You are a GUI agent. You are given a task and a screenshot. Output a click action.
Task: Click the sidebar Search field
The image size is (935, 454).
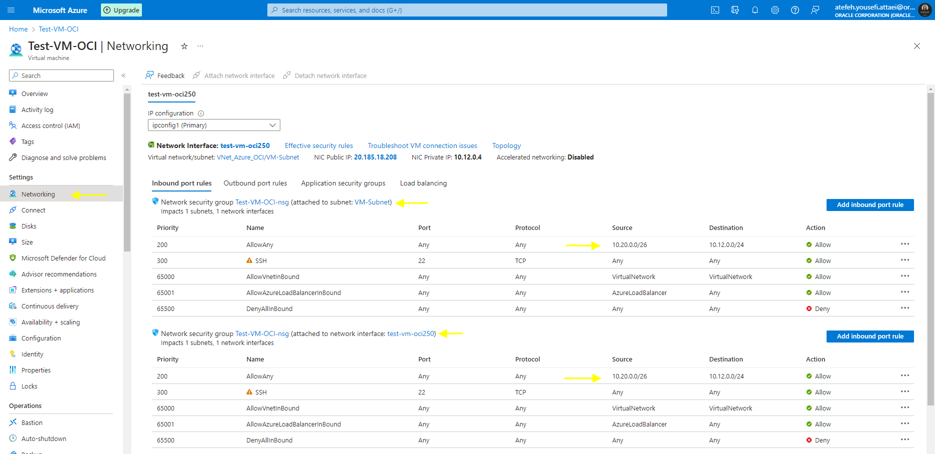click(x=61, y=75)
